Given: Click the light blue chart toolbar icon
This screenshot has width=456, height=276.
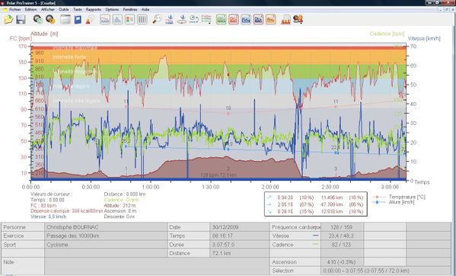Looking at the screenshot, I should coord(246,20).
